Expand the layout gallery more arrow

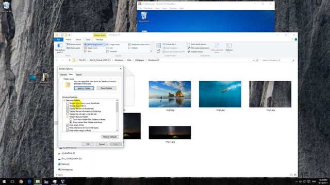151,51
